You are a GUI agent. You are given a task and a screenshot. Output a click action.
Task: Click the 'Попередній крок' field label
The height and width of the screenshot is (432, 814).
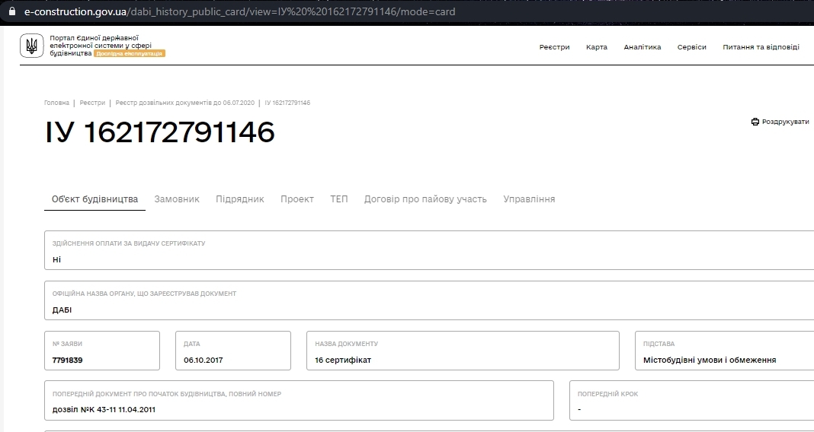point(608,394)
